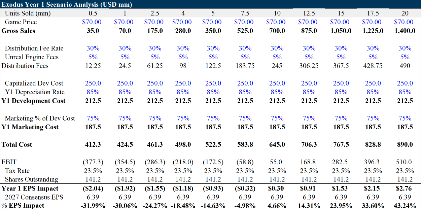The image size is (421, 210).
Task: Click the % EPS impact value 43.24%
Action: [405, 206]
